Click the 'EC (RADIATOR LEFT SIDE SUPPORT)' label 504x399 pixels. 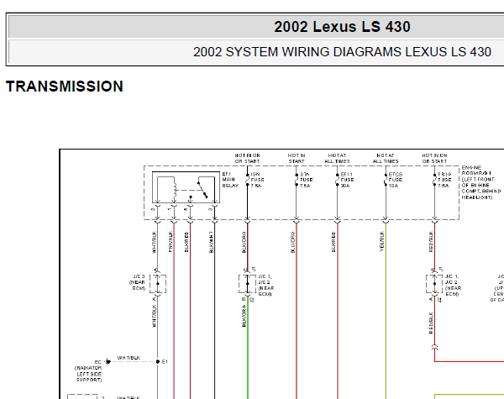[89, 371]
